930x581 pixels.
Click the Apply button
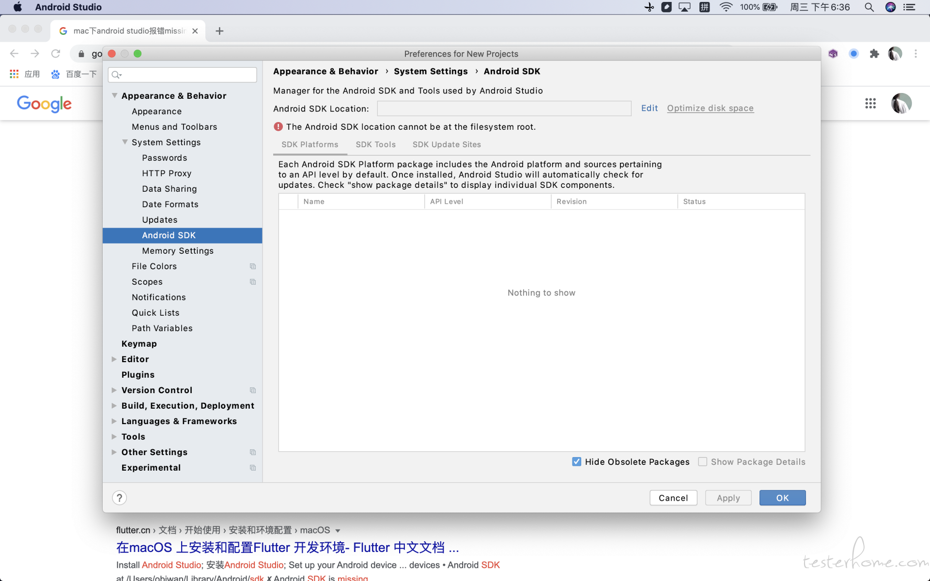pyautogui.click(x=728, y=498)
